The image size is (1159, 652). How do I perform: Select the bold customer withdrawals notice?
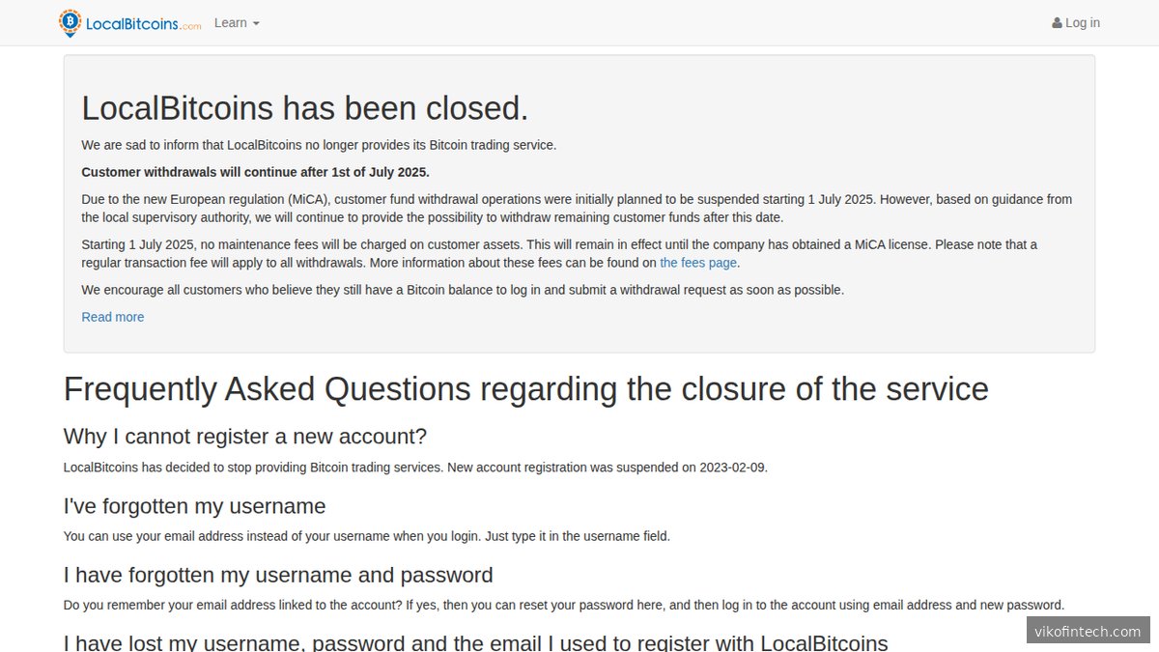tap(255, 172)
